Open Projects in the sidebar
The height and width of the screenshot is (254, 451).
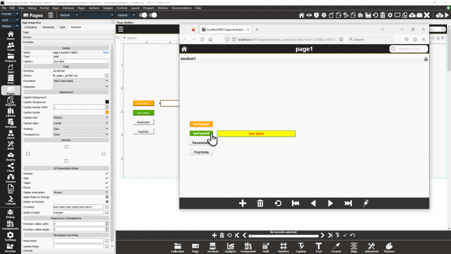(11, 58)
